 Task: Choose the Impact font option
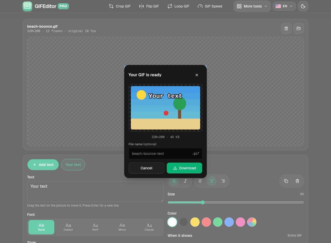tap(68, 227)
